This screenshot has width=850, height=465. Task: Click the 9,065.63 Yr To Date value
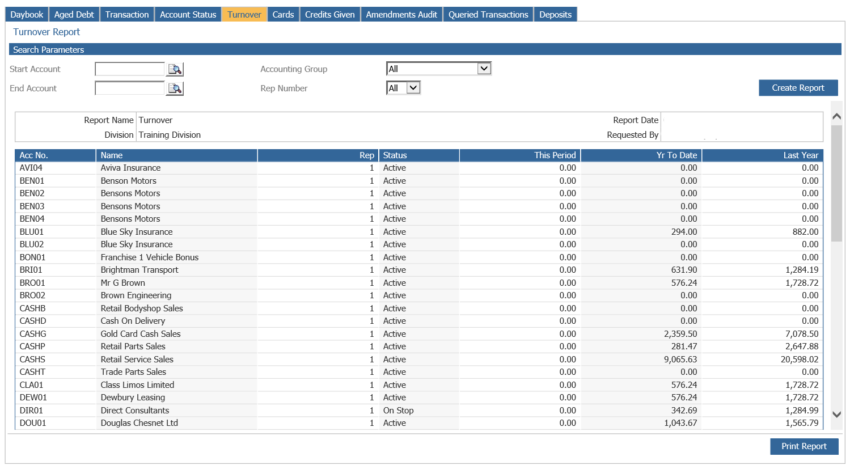[680, 360]
